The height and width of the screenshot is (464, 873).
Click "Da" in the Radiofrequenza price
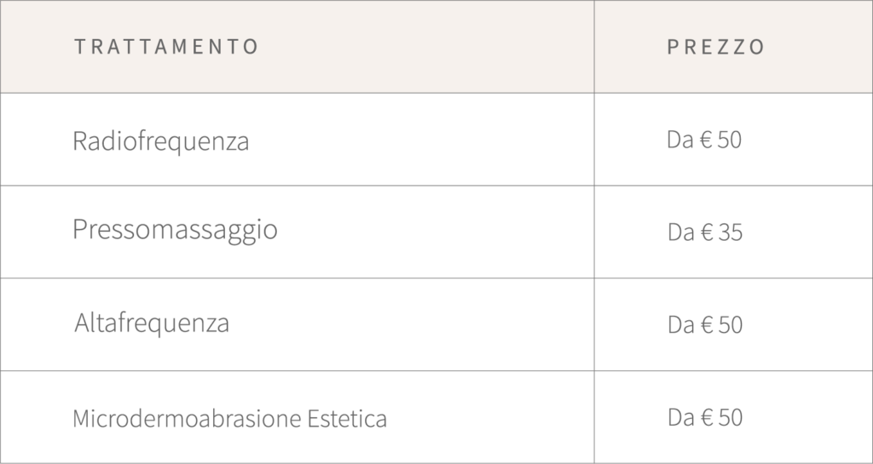pyautogui.click(x=679, y=140)
